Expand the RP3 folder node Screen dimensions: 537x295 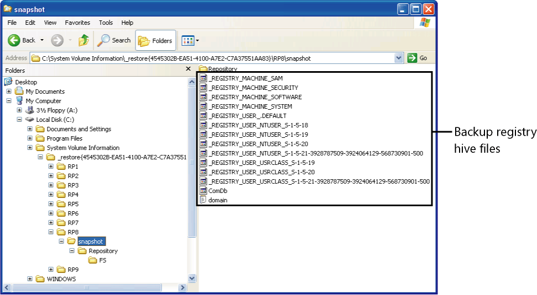51,185
